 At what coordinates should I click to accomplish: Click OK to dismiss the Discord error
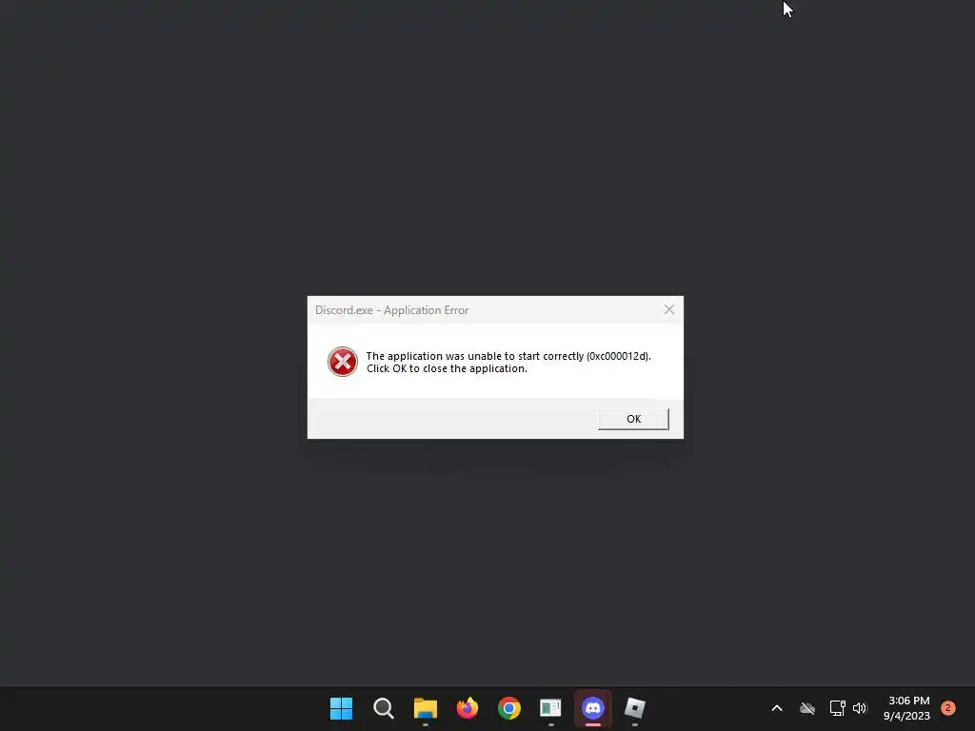pos(633,419)
